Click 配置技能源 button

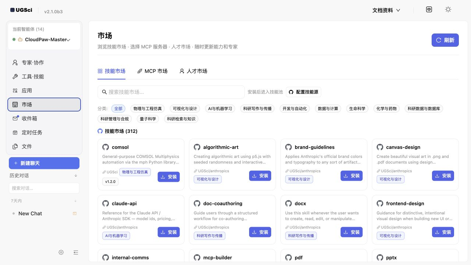(304, 92)
